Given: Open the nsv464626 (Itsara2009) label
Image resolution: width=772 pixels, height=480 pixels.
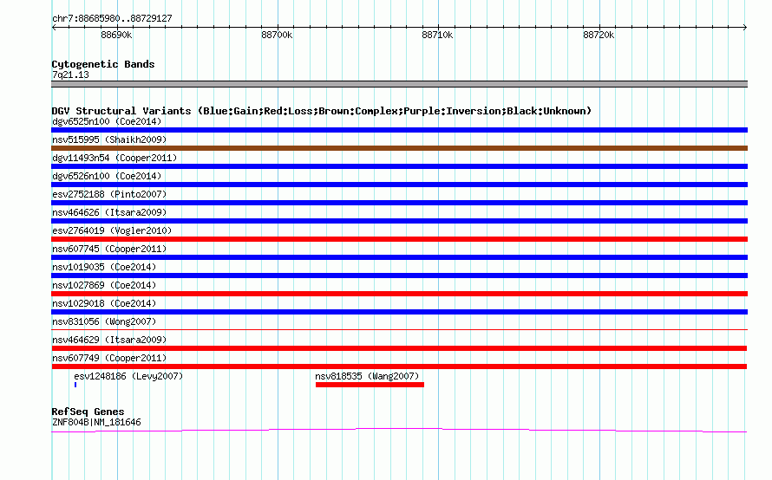Looking at the screenshot, I should [109, 212].
